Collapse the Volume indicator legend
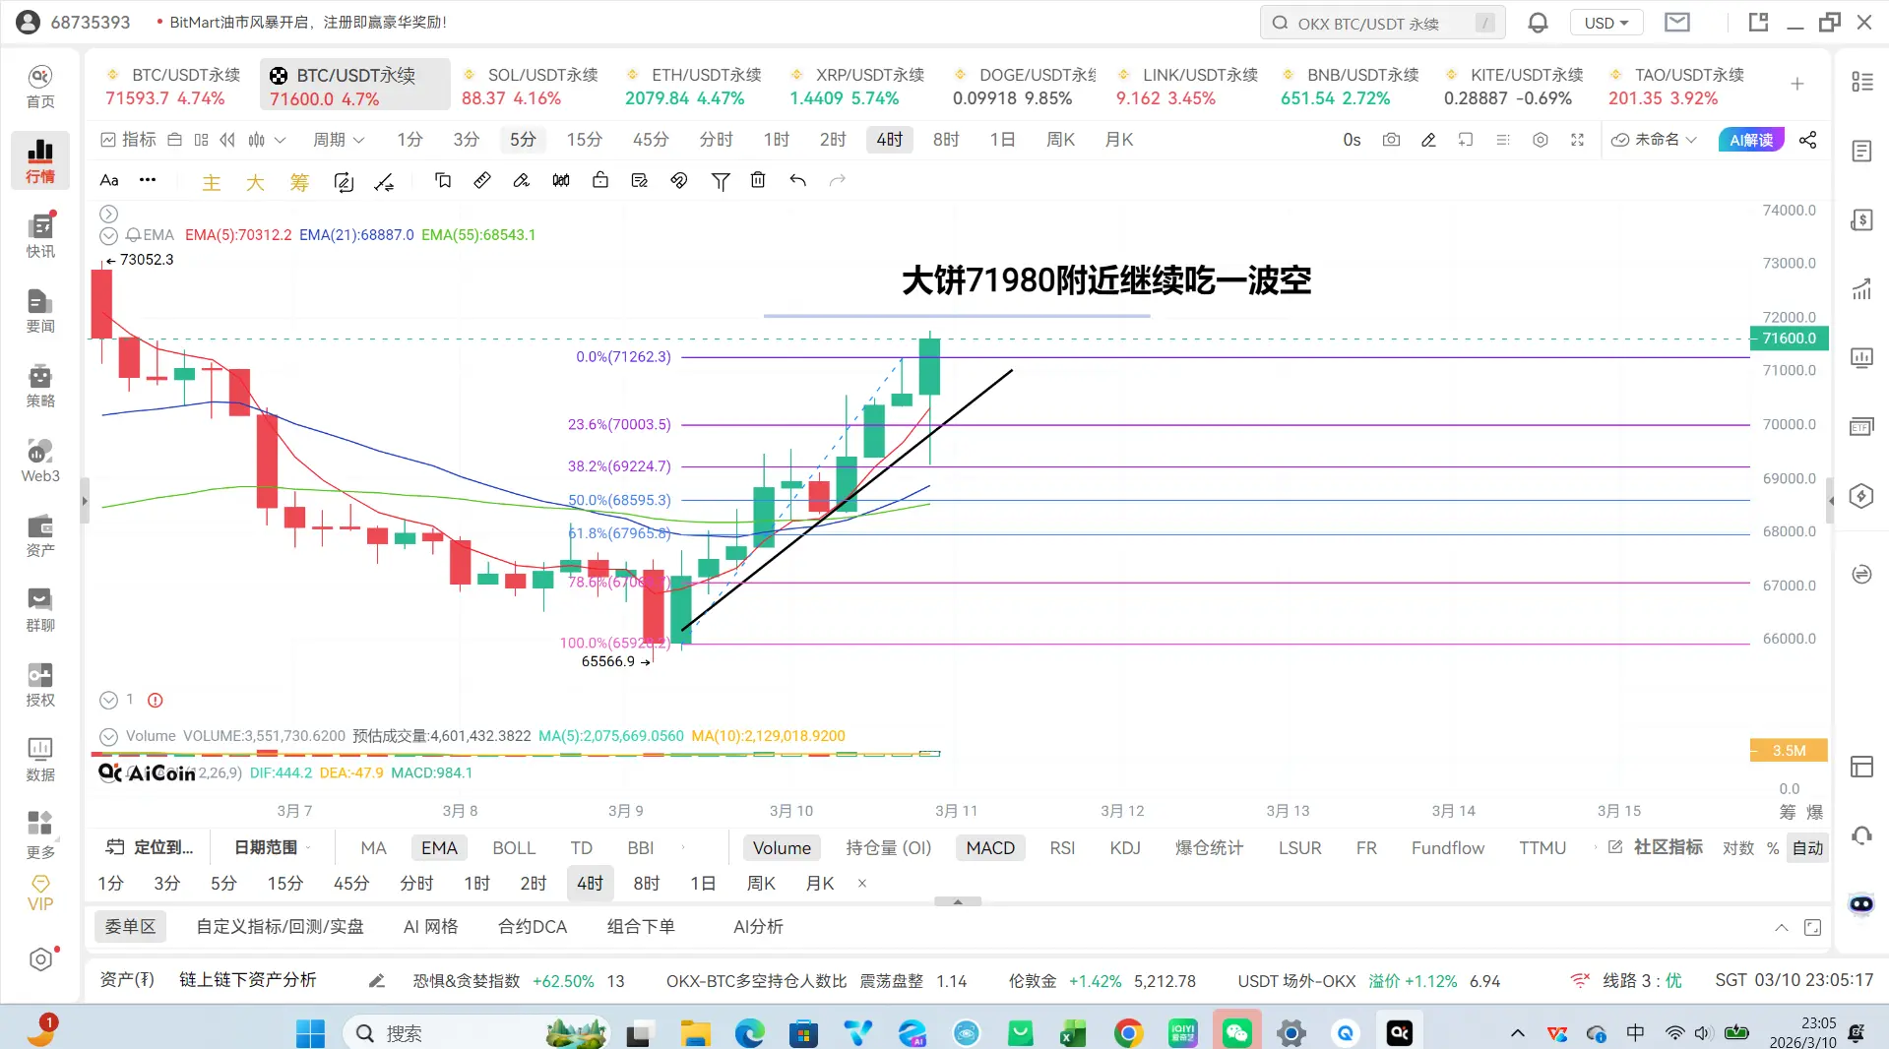The height and width of the screenshot is (1049, 1889). (108, 736)
